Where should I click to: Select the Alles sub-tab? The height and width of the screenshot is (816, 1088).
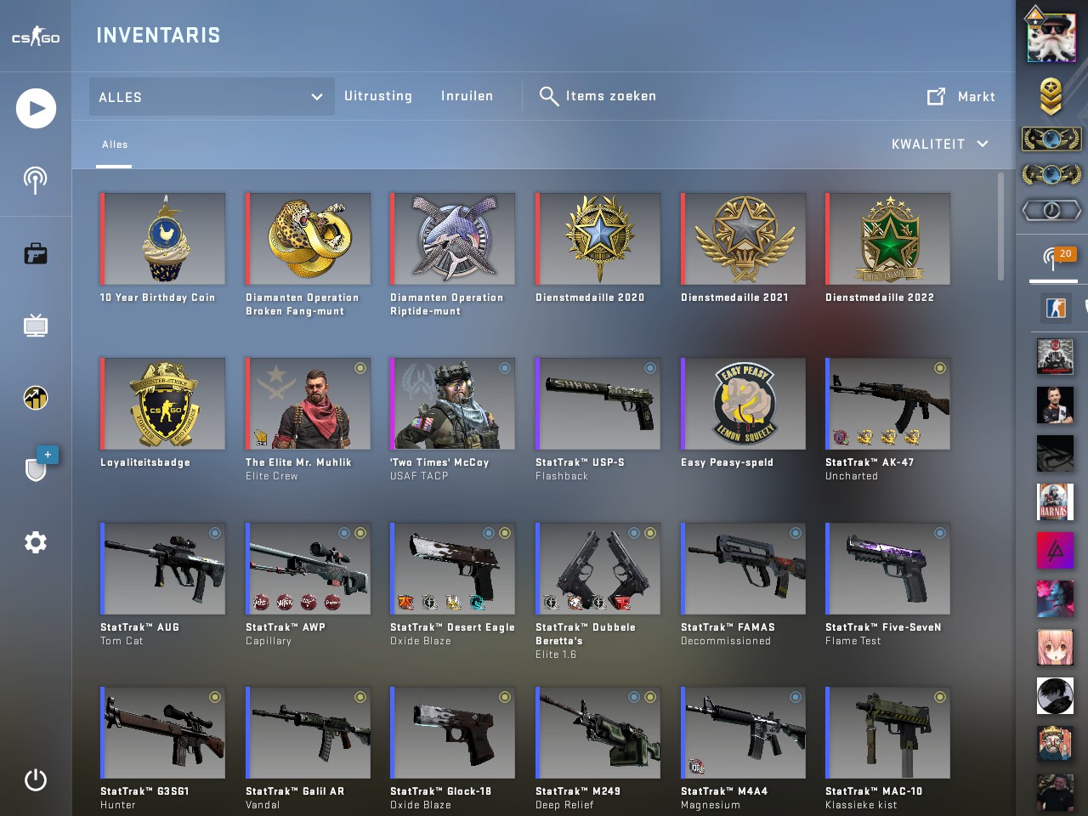[x=115, y=144]
